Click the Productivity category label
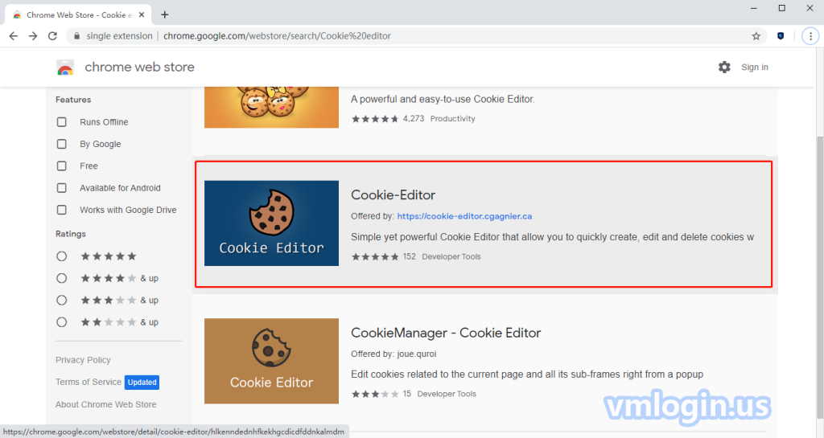The height and width of the screenshot is (438, 824). (452, 119)
